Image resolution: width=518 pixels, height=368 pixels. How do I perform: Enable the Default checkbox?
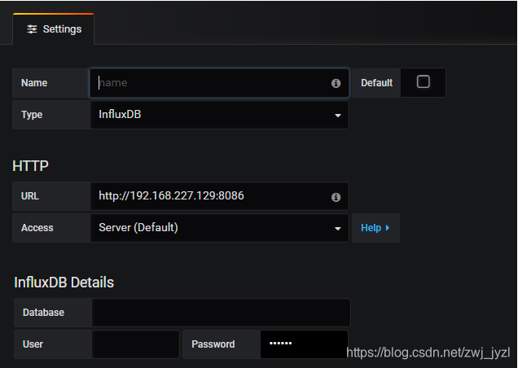coord(424,81)
